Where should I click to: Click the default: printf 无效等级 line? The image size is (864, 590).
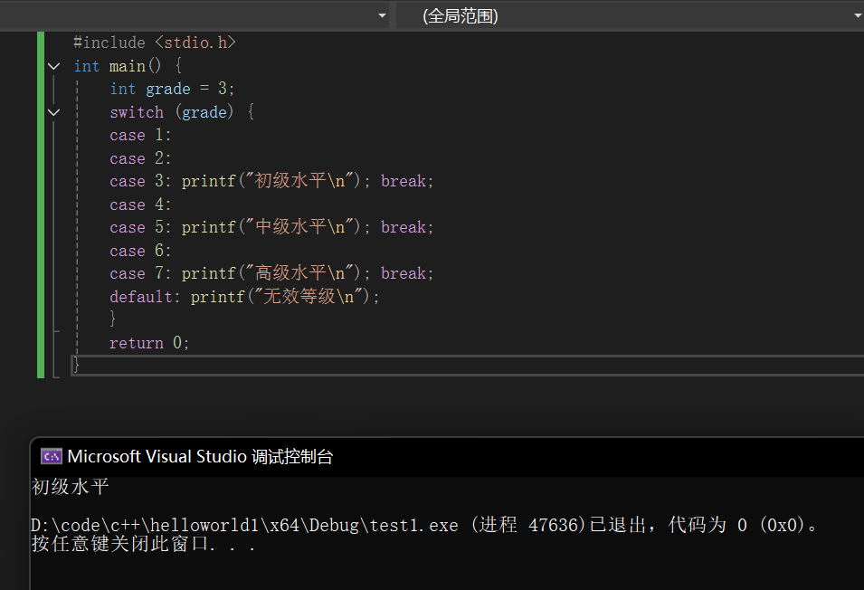click(244, 297)
